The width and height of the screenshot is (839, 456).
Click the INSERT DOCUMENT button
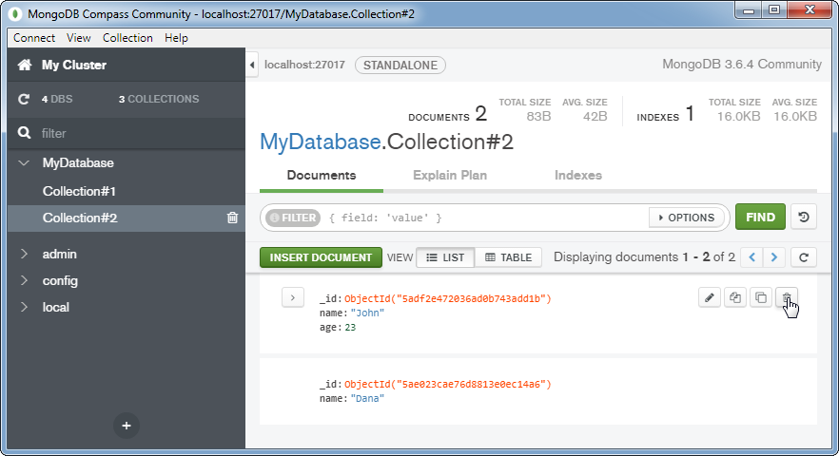pos(321,257)
